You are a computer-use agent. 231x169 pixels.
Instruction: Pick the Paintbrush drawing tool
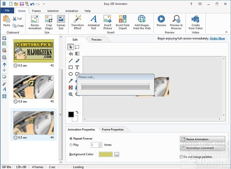click(77, 60)
